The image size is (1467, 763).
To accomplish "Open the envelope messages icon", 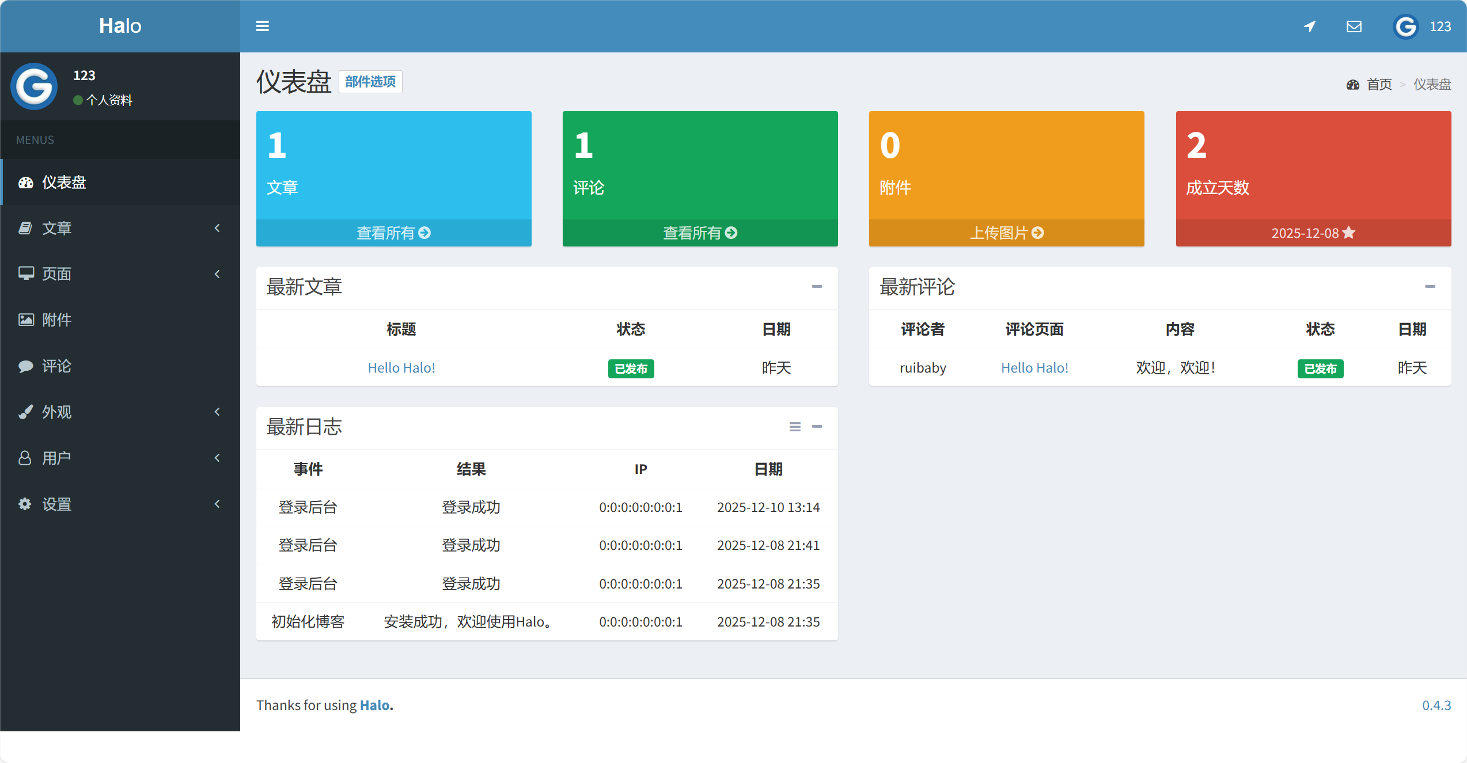I will [1354, 26].
